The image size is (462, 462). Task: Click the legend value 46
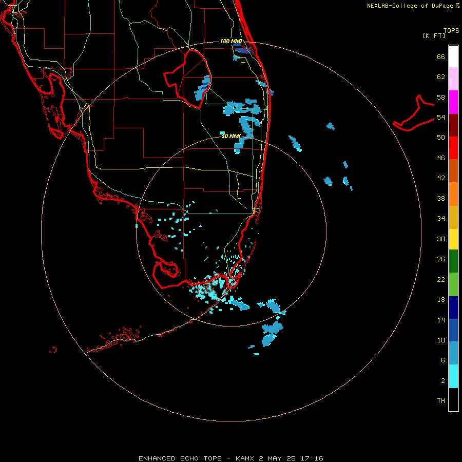(x=441, y=158)
